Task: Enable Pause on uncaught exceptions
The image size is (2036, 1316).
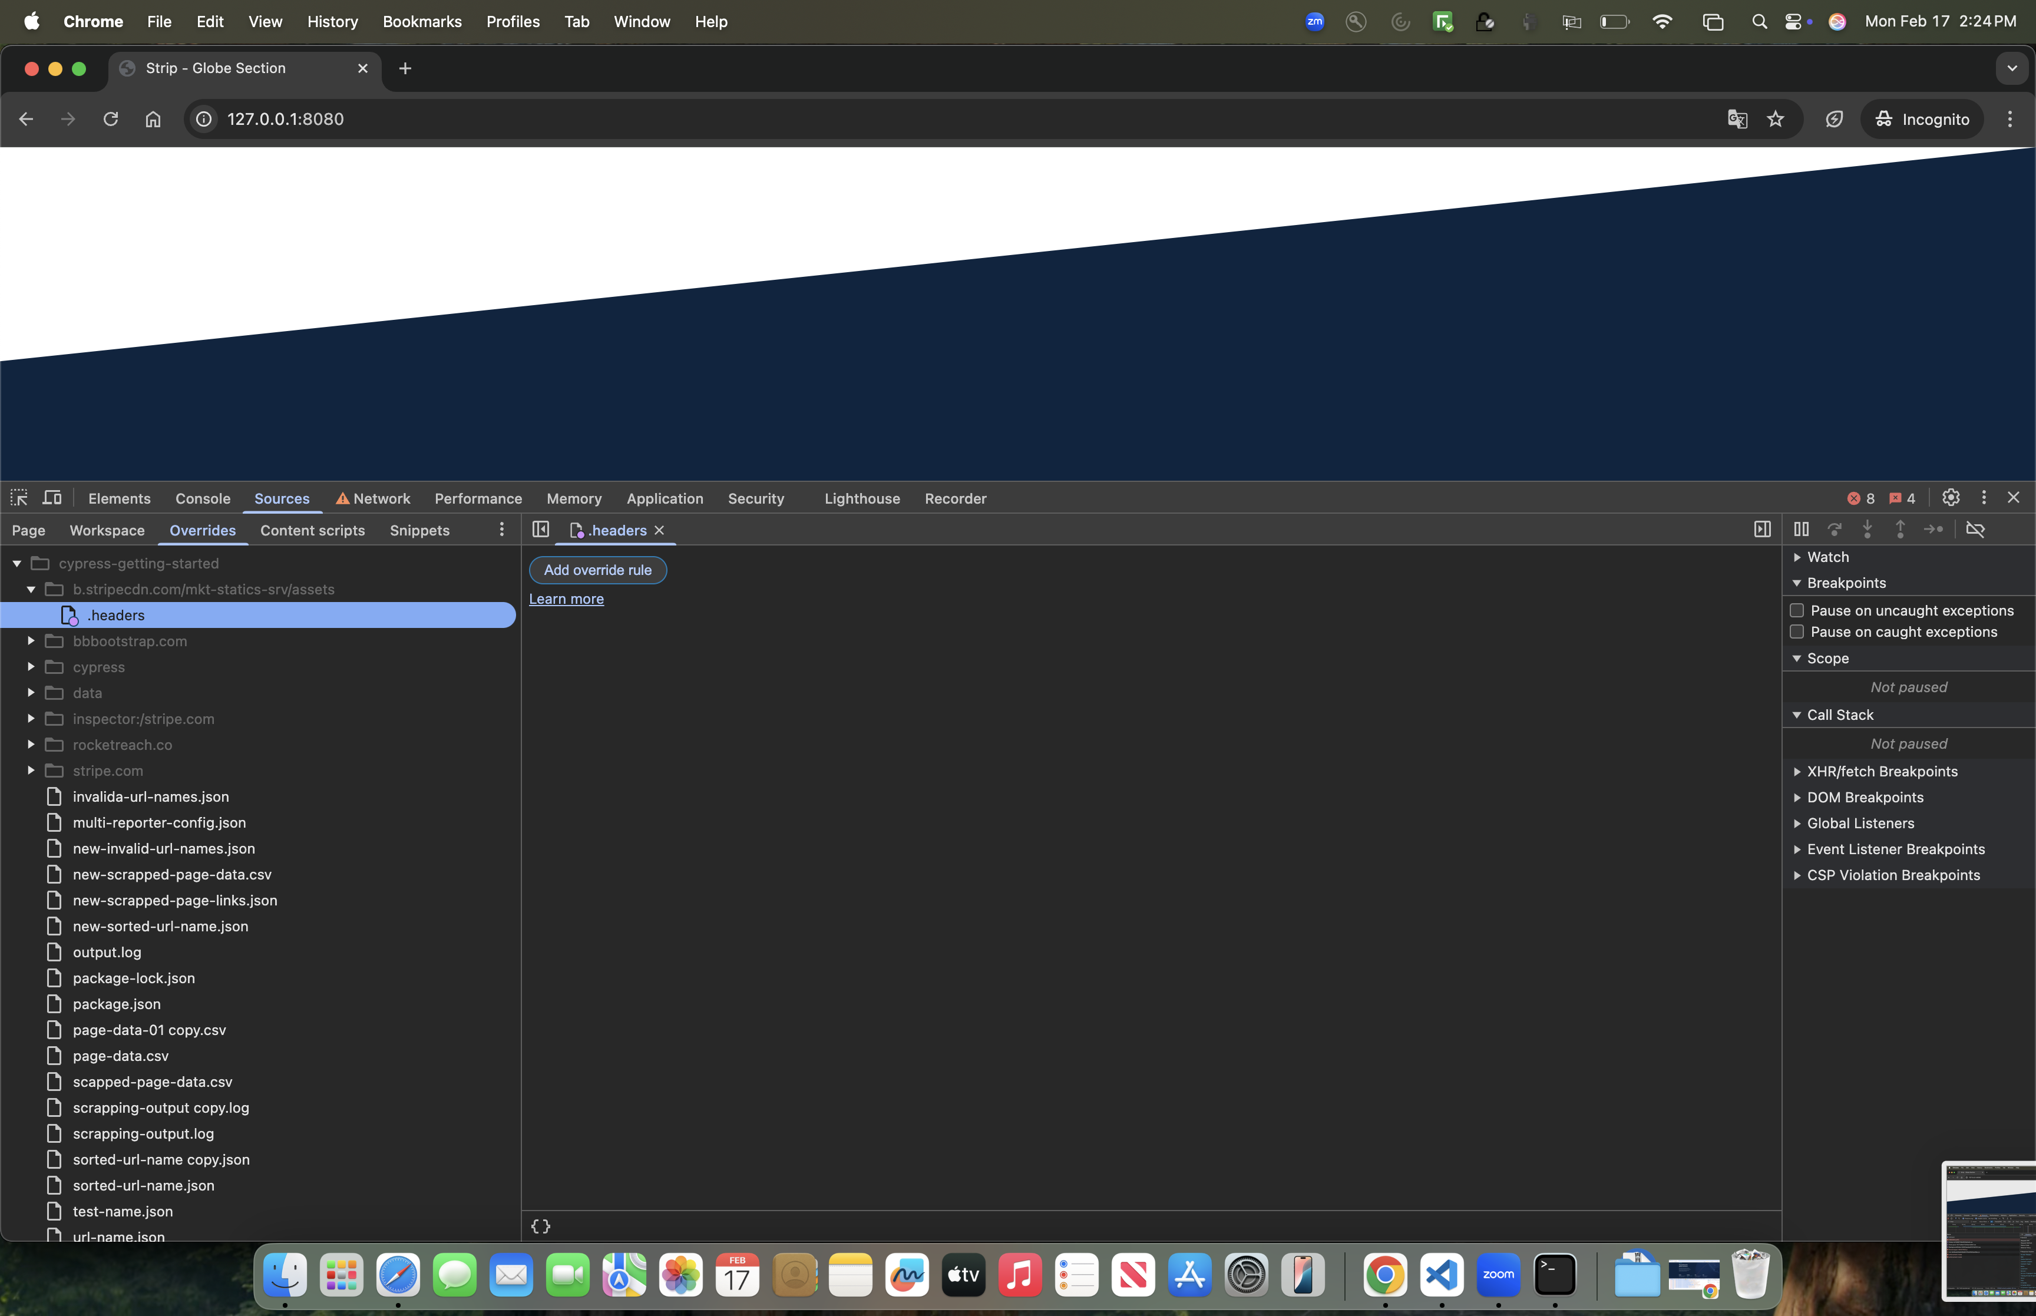Action: pyautogui.click(x=1797, y=610)
